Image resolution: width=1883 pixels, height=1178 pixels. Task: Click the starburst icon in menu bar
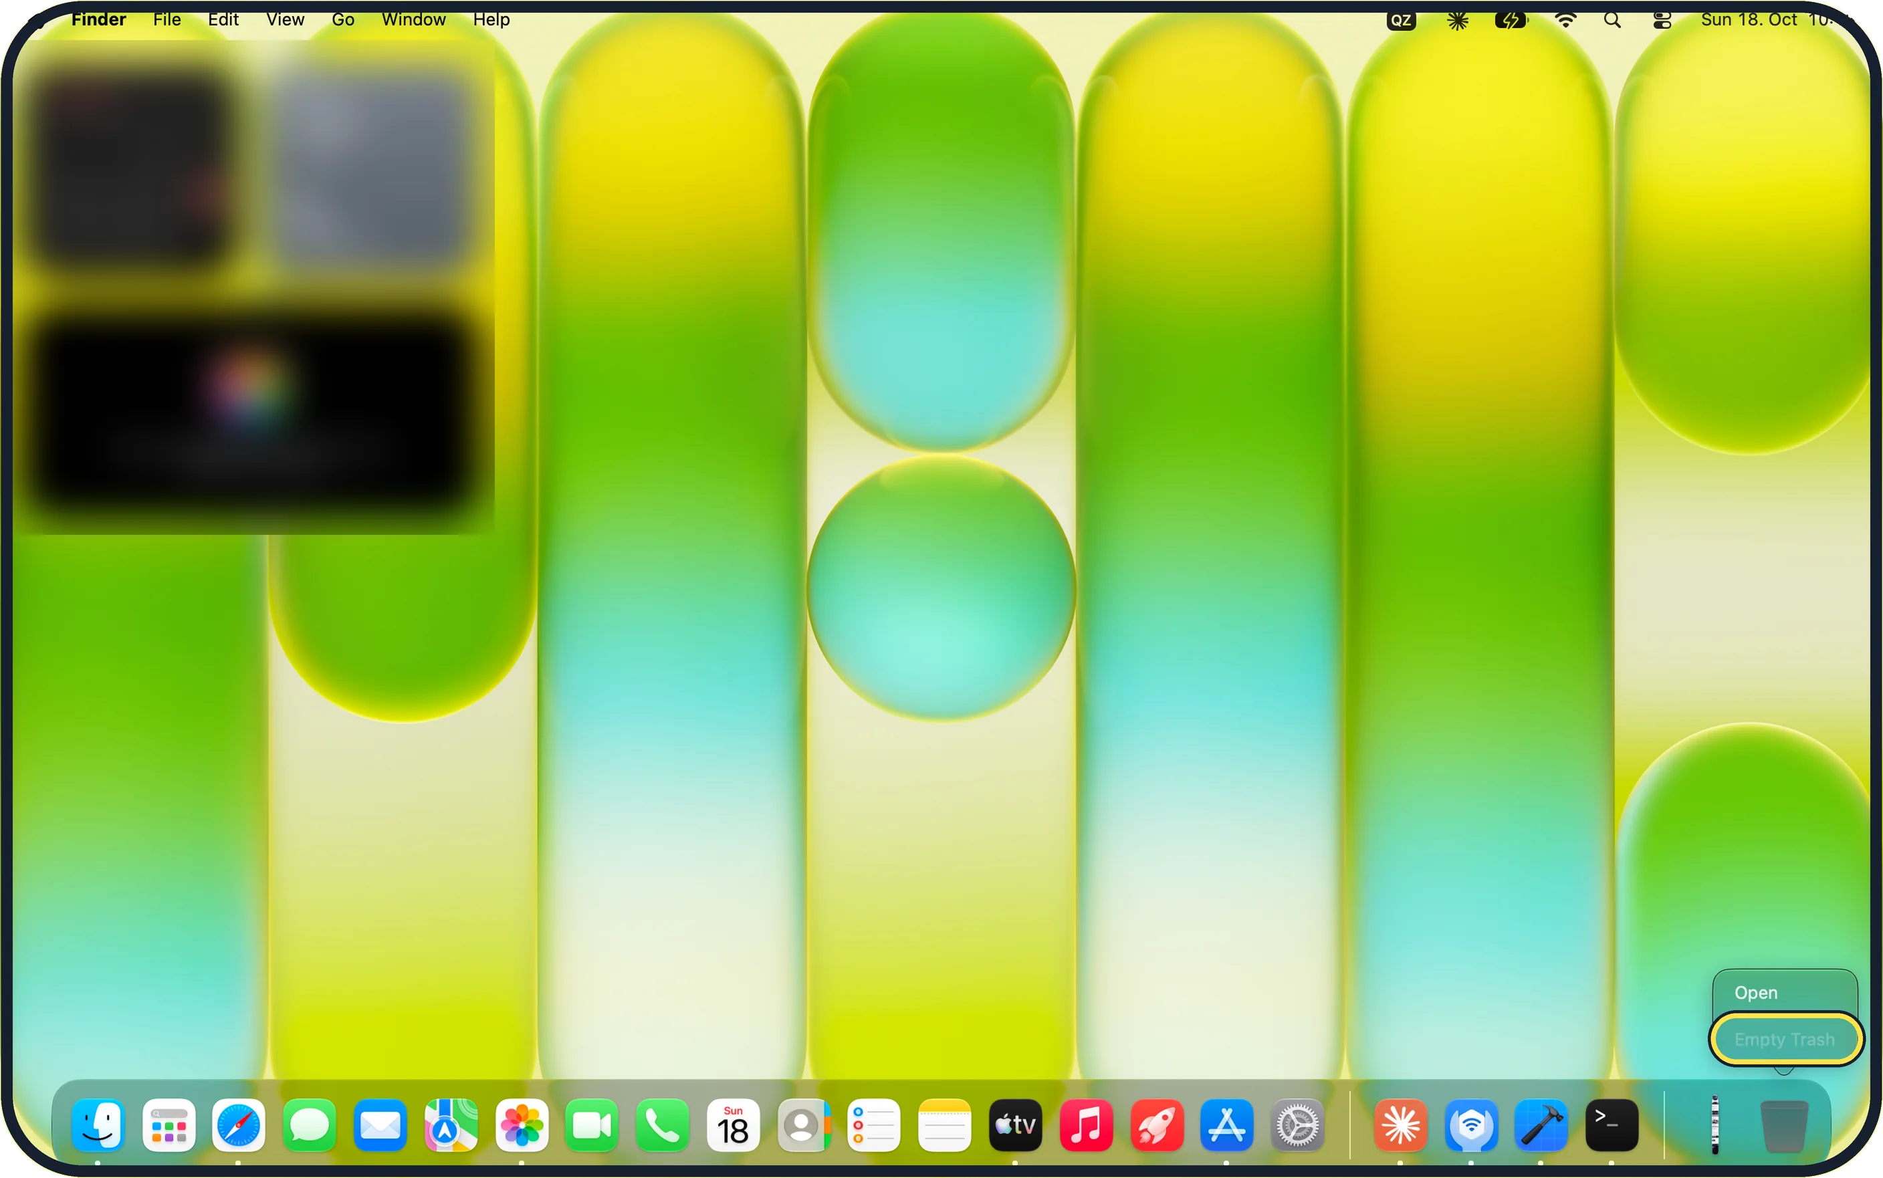click(x=1458, y=20)
